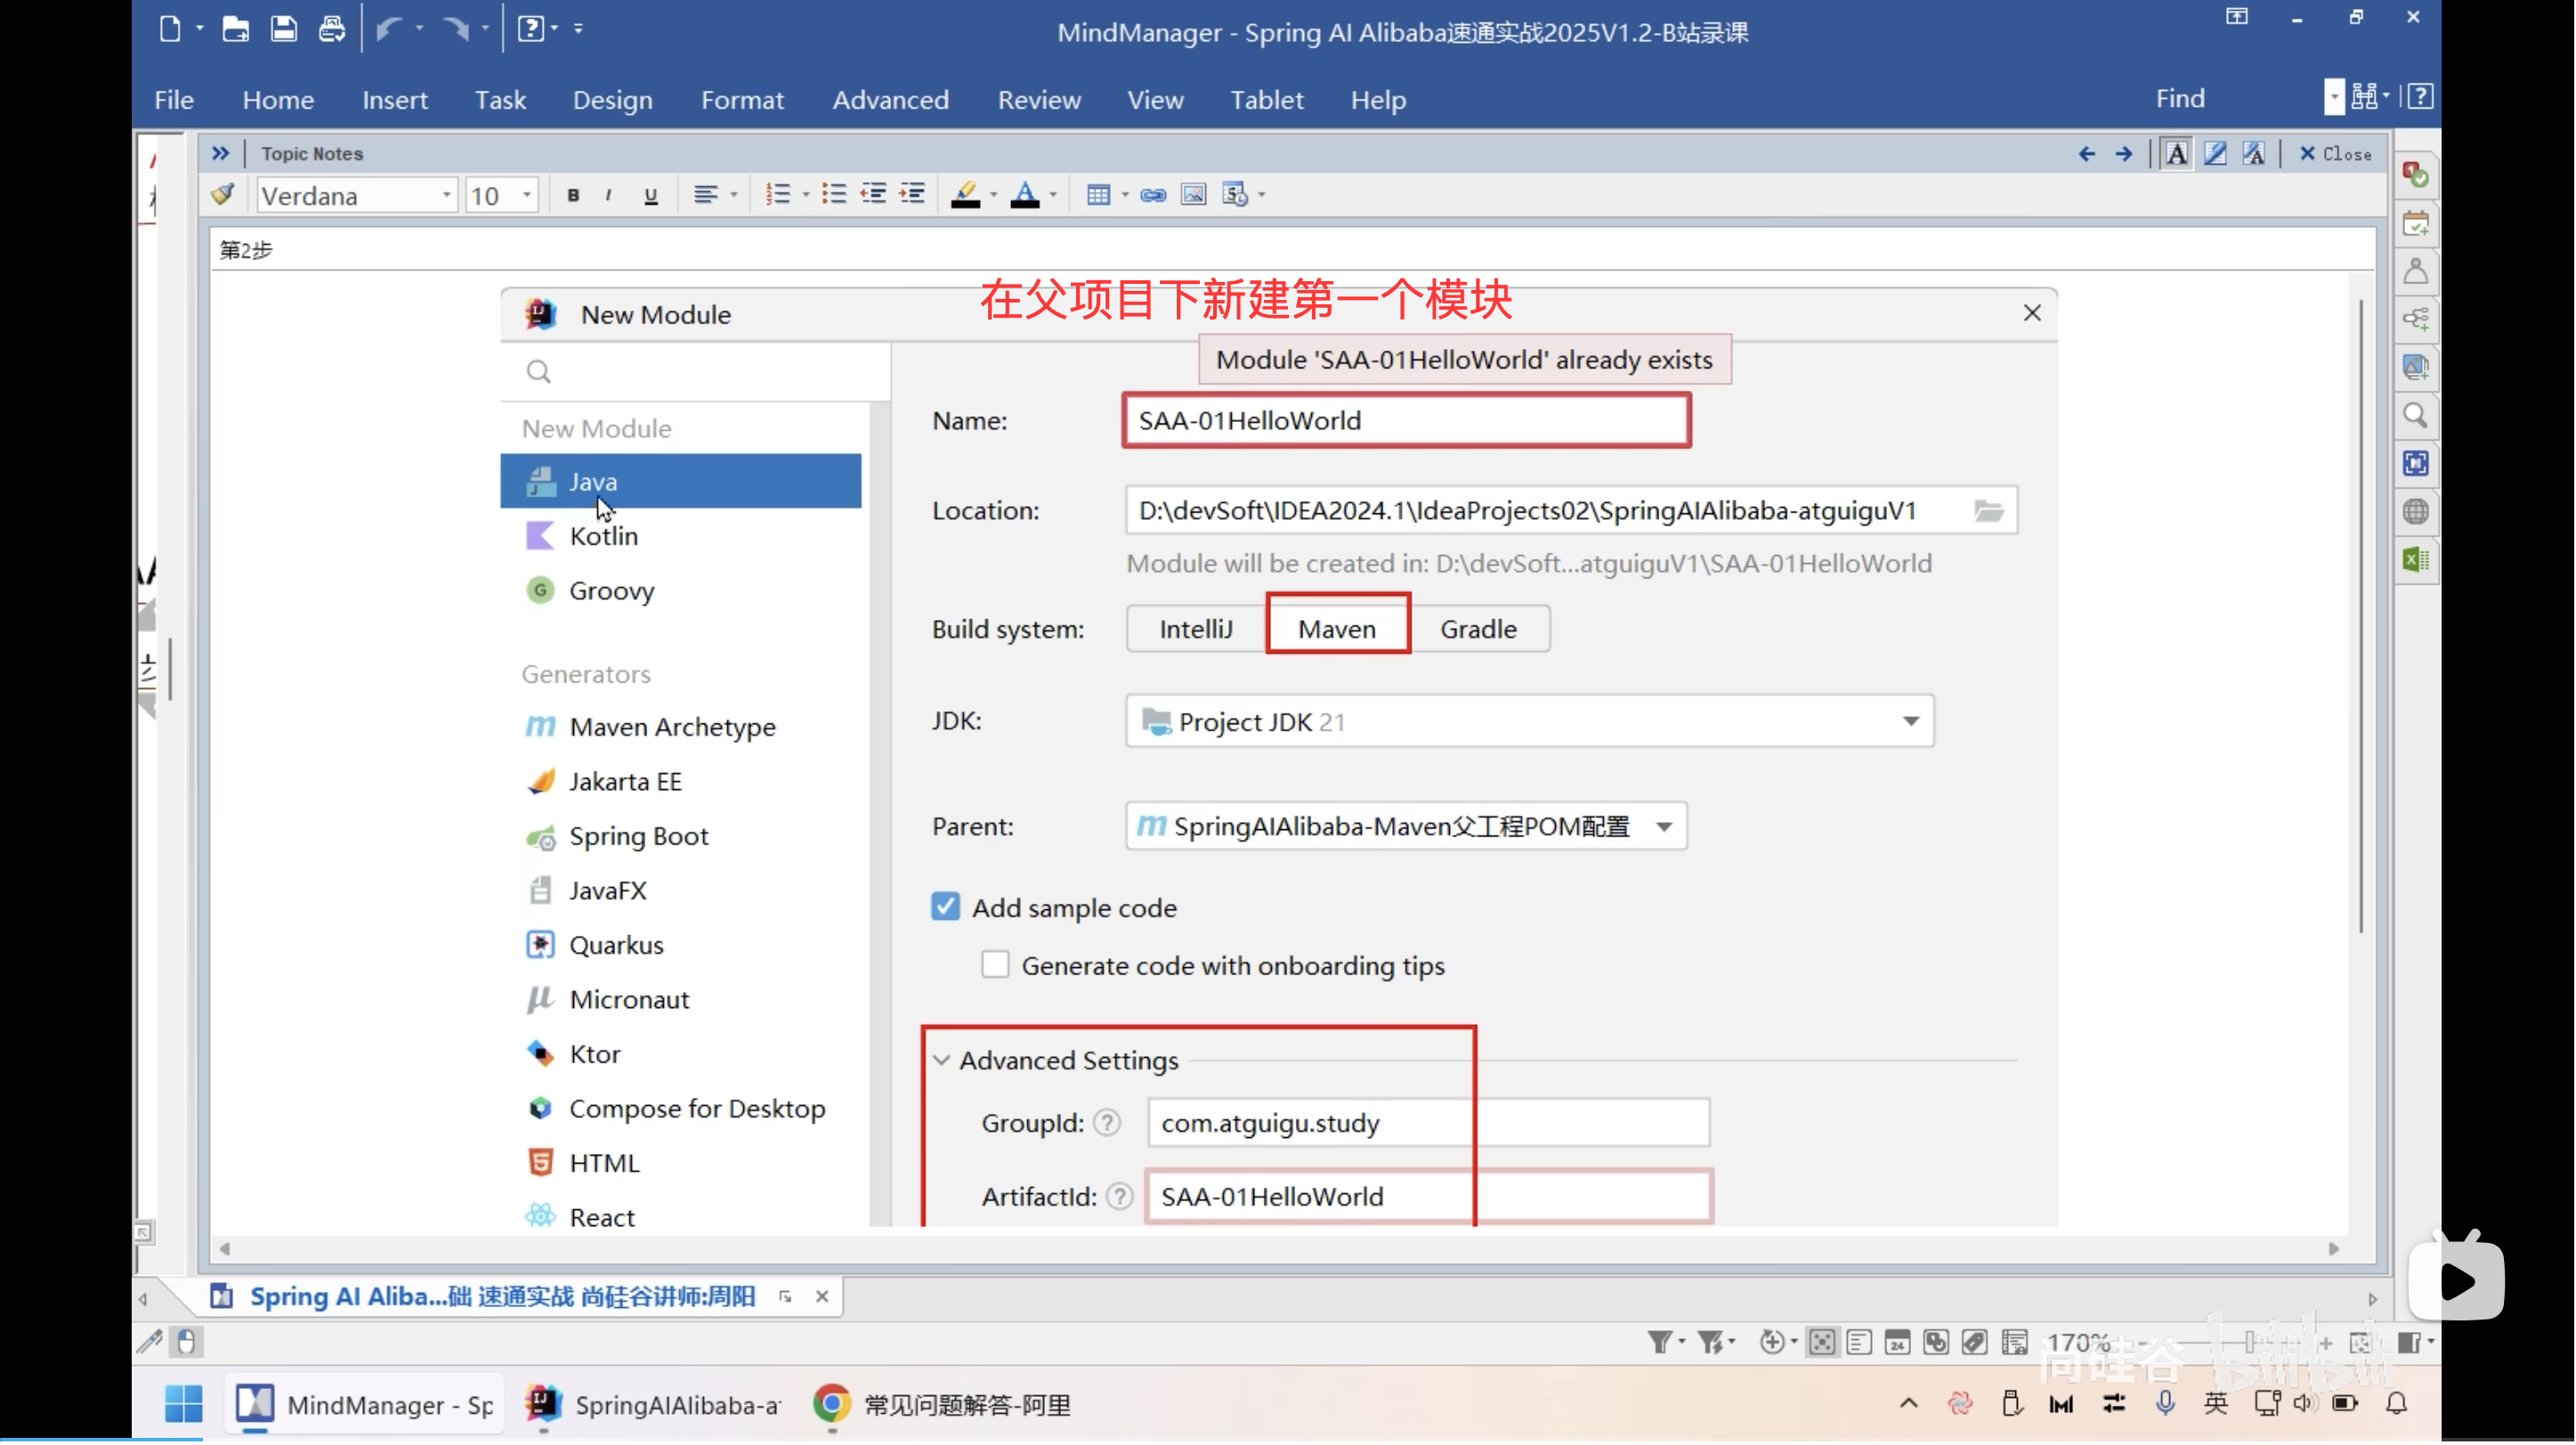Open the Review menu
This screenshot has width=2576, height=1445.
[x=1039, y=100]
